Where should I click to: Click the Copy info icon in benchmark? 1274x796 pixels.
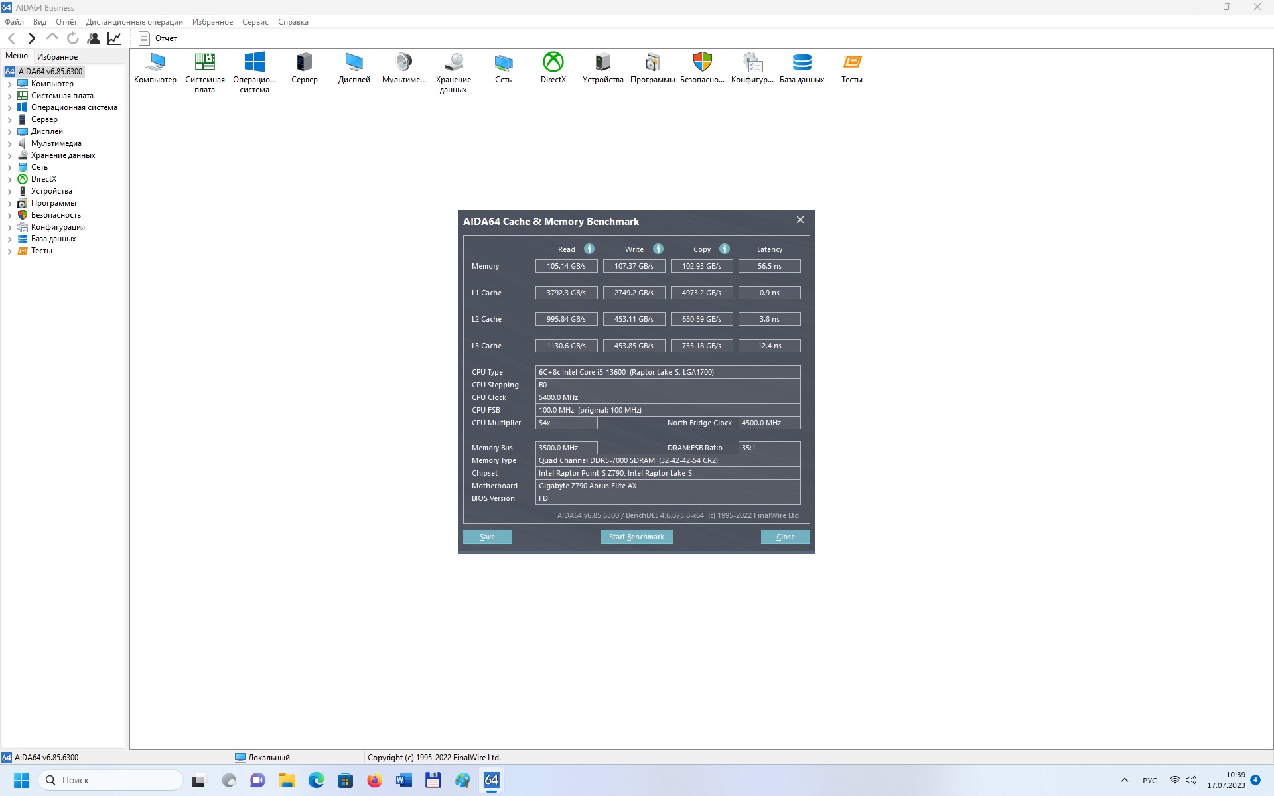pyautogui.click(x=725, y=249)
